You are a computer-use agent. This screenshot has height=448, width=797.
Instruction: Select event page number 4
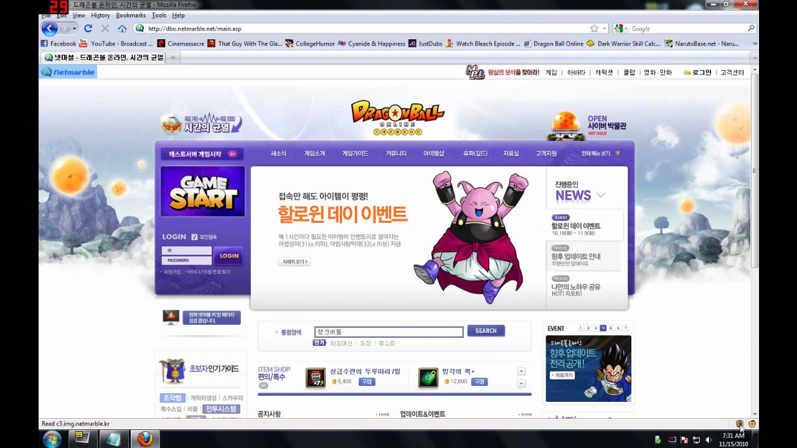click(603, 328)
